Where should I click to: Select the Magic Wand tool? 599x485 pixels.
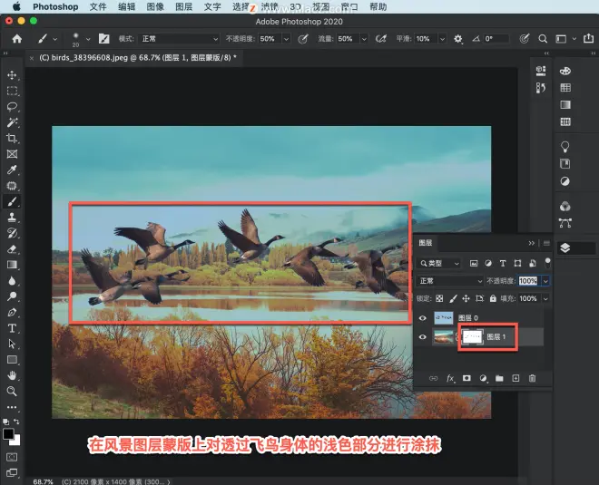click(x=12, y=122)
